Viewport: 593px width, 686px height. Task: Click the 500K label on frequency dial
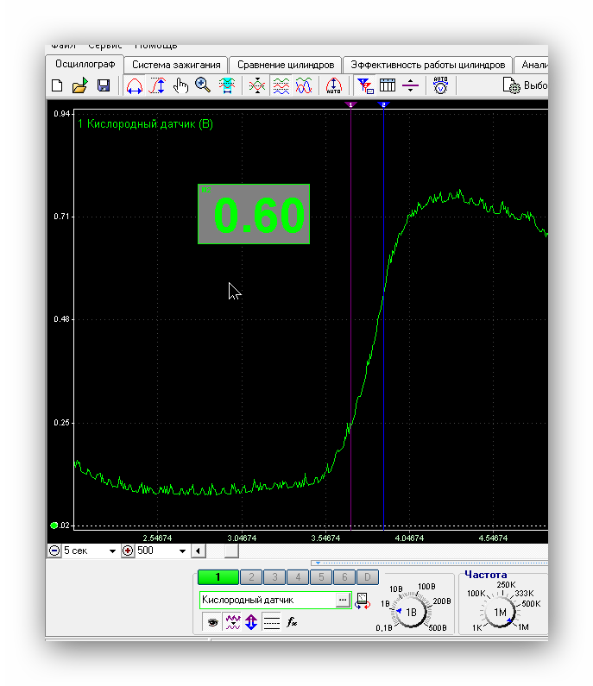tap(531, 604)
